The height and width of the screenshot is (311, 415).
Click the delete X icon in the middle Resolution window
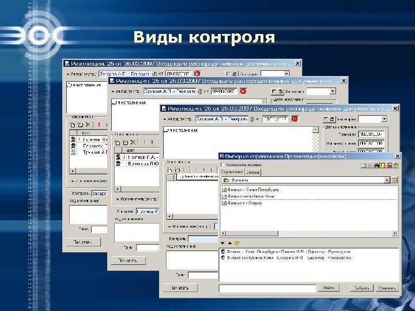[x=133, y=142]
